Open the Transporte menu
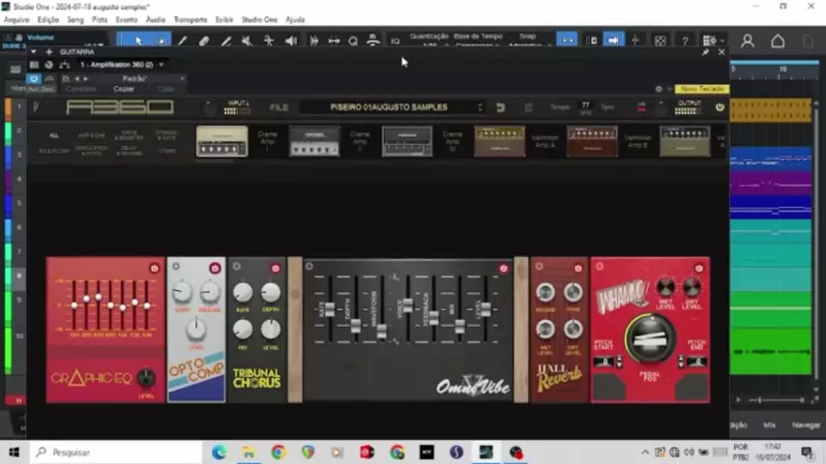Image resolution: width=826 pixels, height=464 pixels. pos(191,19)
